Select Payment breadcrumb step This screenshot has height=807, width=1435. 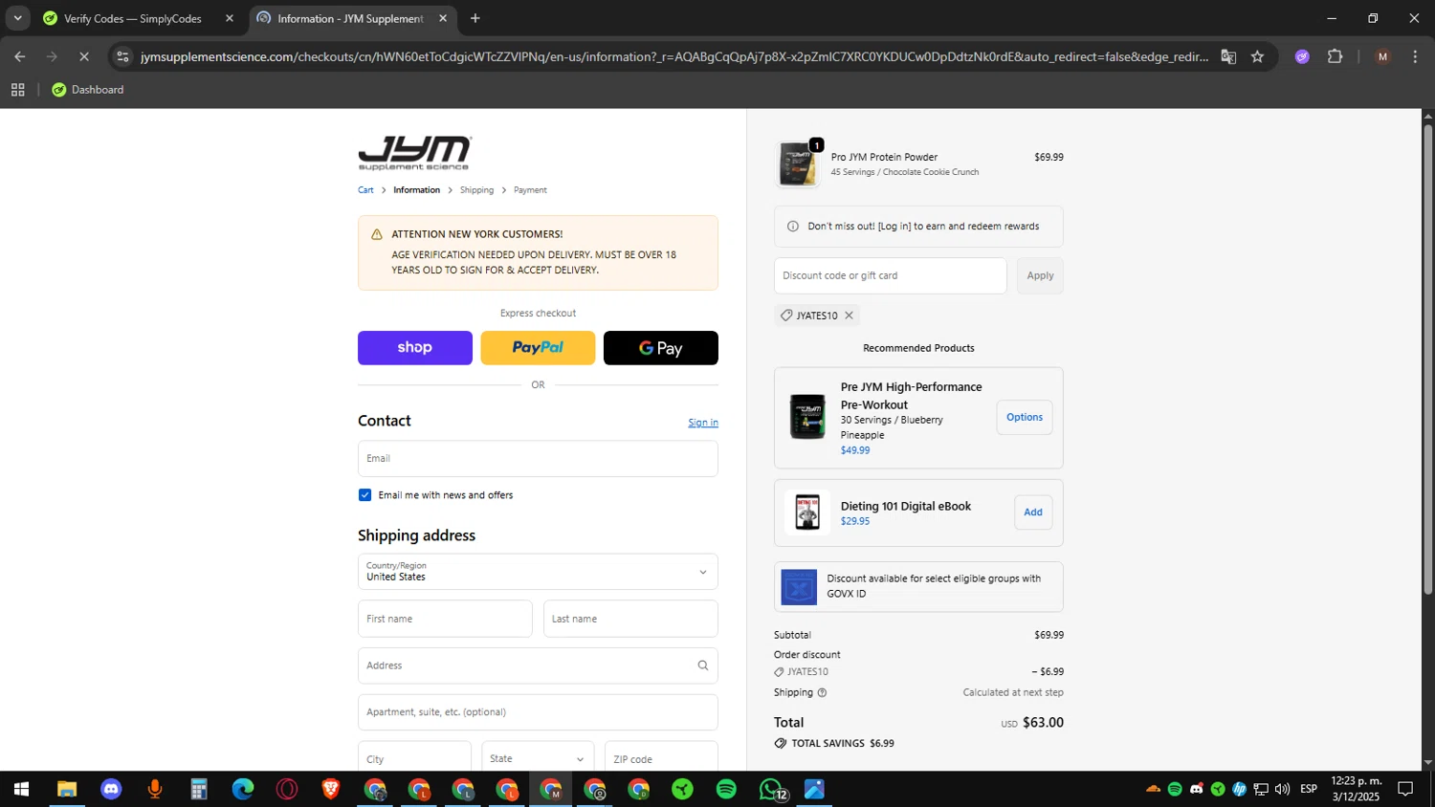(x=530, y=190)
